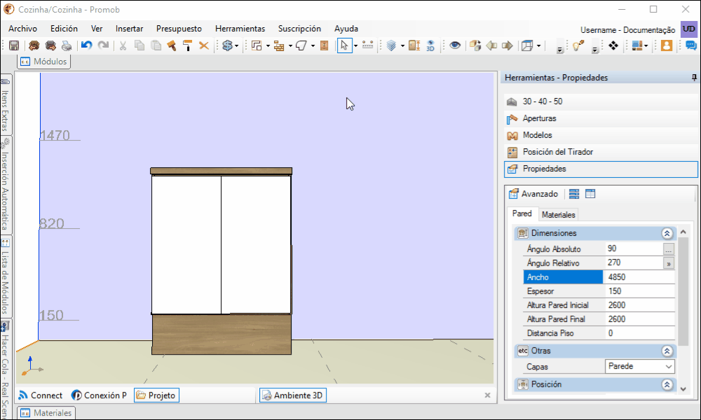Open the wireframe cube dropdown arrow
Image resolution: width=701 pixels, height=420 pixels.
[x=538, y=45]
